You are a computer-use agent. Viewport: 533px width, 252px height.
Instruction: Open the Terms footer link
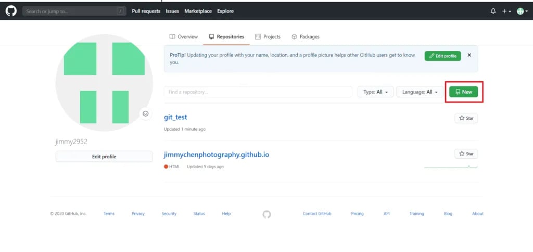[109, 213]
